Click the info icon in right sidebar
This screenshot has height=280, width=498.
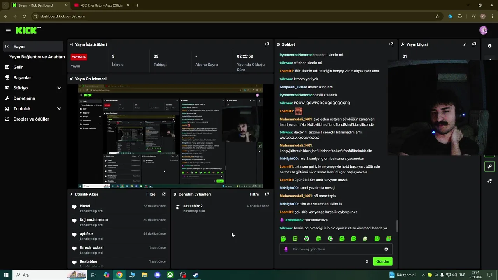489,46
